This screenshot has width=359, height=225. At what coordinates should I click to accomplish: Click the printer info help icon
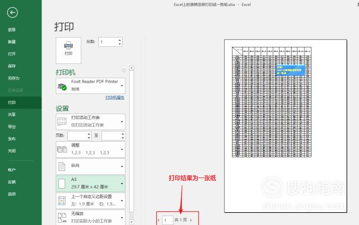124,71
